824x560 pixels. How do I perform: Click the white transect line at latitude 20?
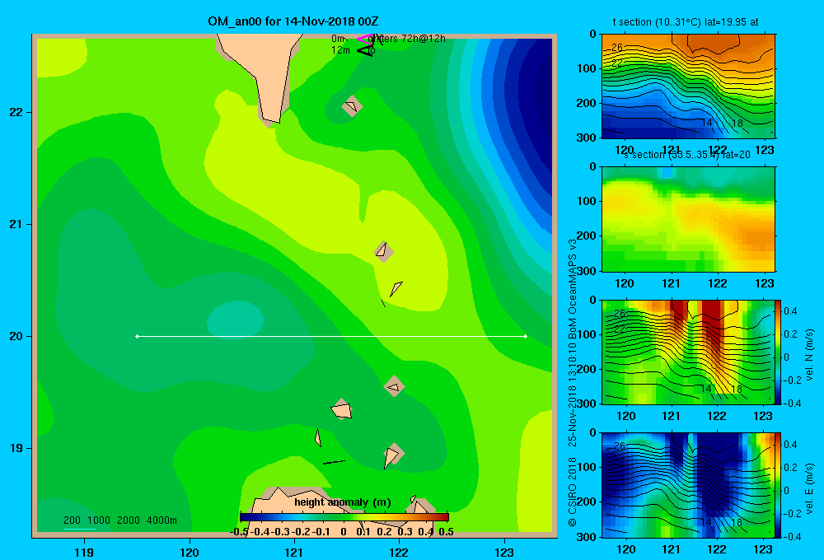tap(331, 336)
